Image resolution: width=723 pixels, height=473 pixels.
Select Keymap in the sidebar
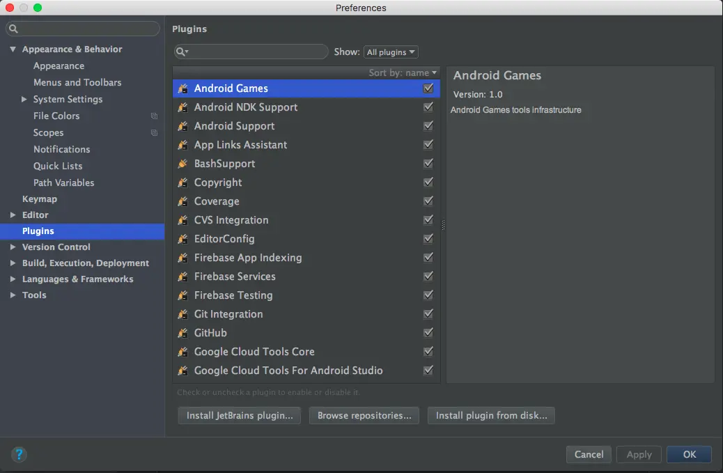coord(40,199)
